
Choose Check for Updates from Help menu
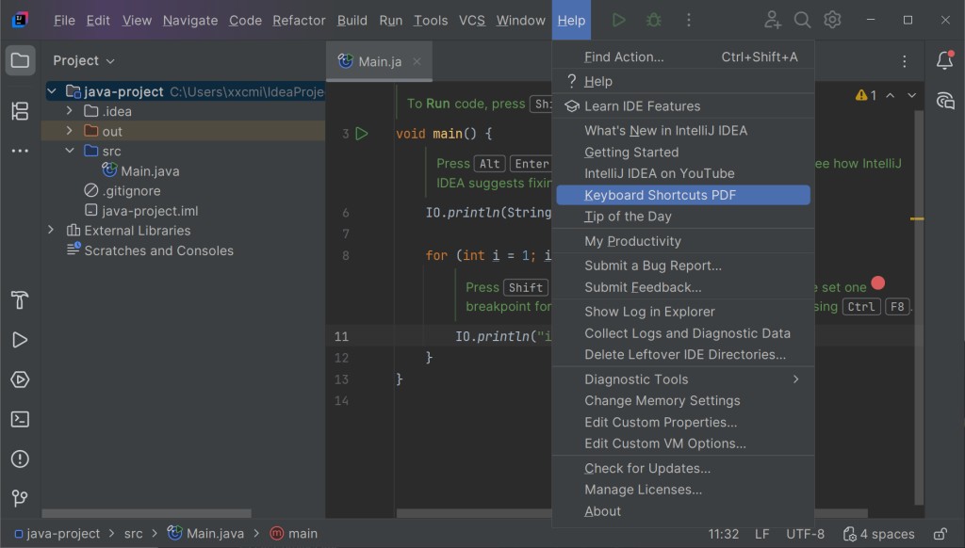click(x=647, y=468)
